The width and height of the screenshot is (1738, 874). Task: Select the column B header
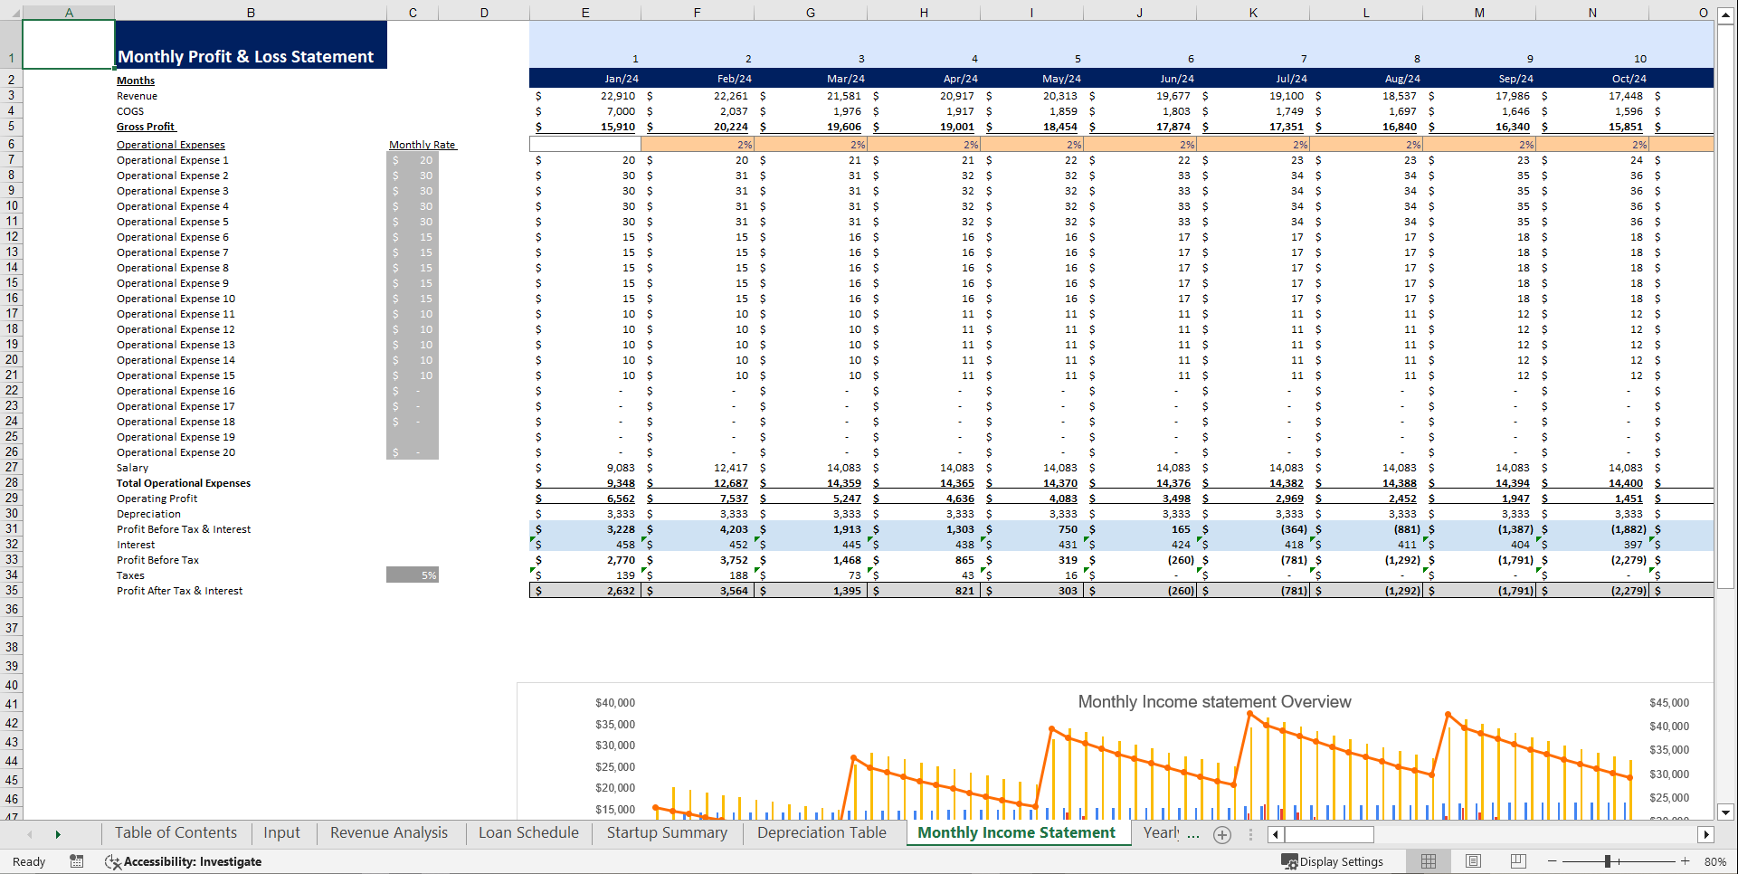(251, 12)
